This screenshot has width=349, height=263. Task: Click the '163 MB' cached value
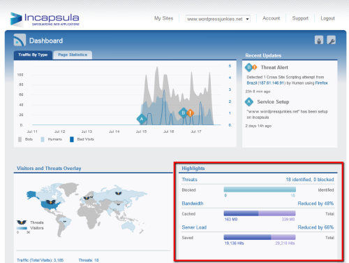(x=231, y=220)
